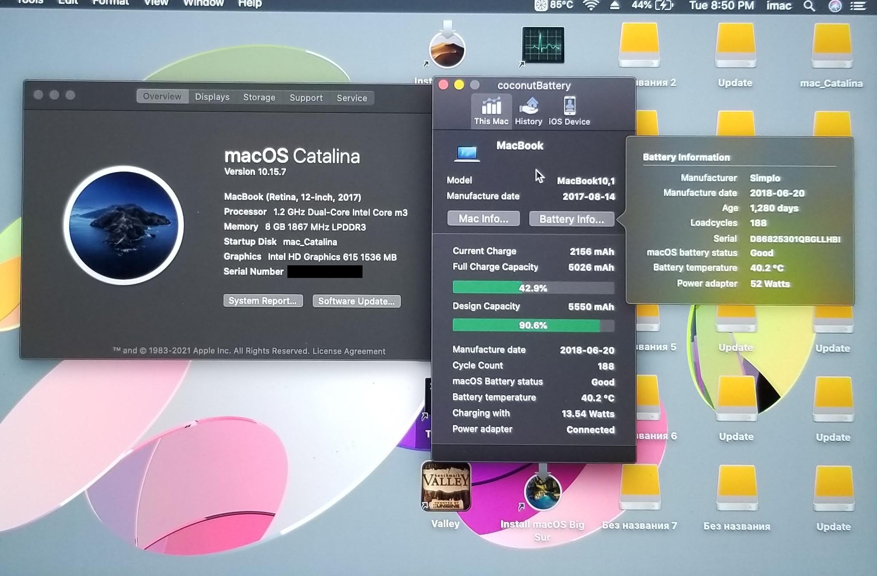Click the eject icon in menu bar
The image size is (877, 576).
615,5
